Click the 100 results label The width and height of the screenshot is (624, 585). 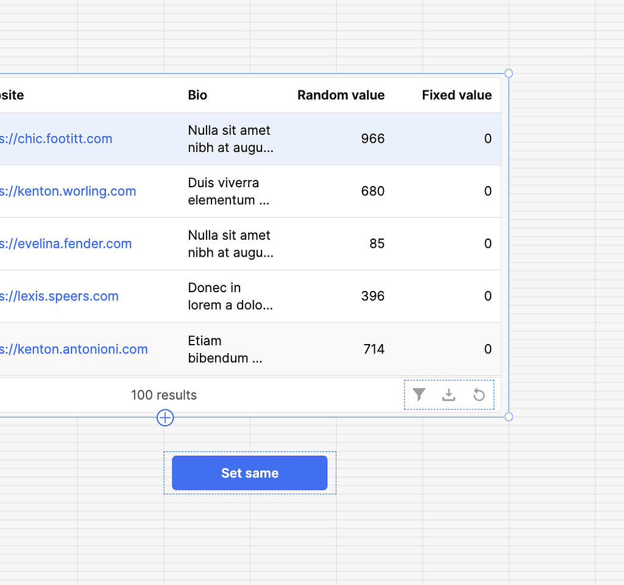tap(164, 395)
